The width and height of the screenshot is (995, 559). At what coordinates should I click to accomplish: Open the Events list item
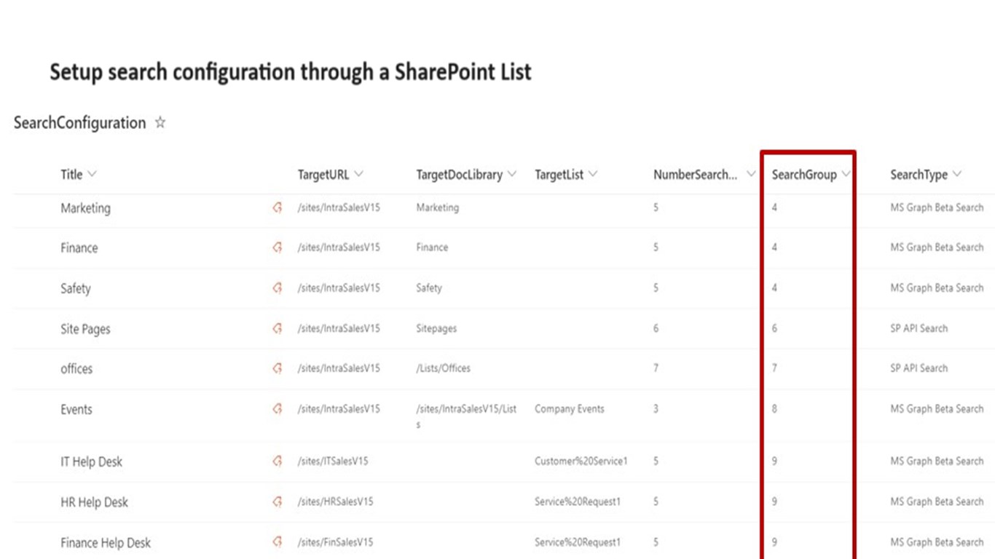(x=76, y=410)
